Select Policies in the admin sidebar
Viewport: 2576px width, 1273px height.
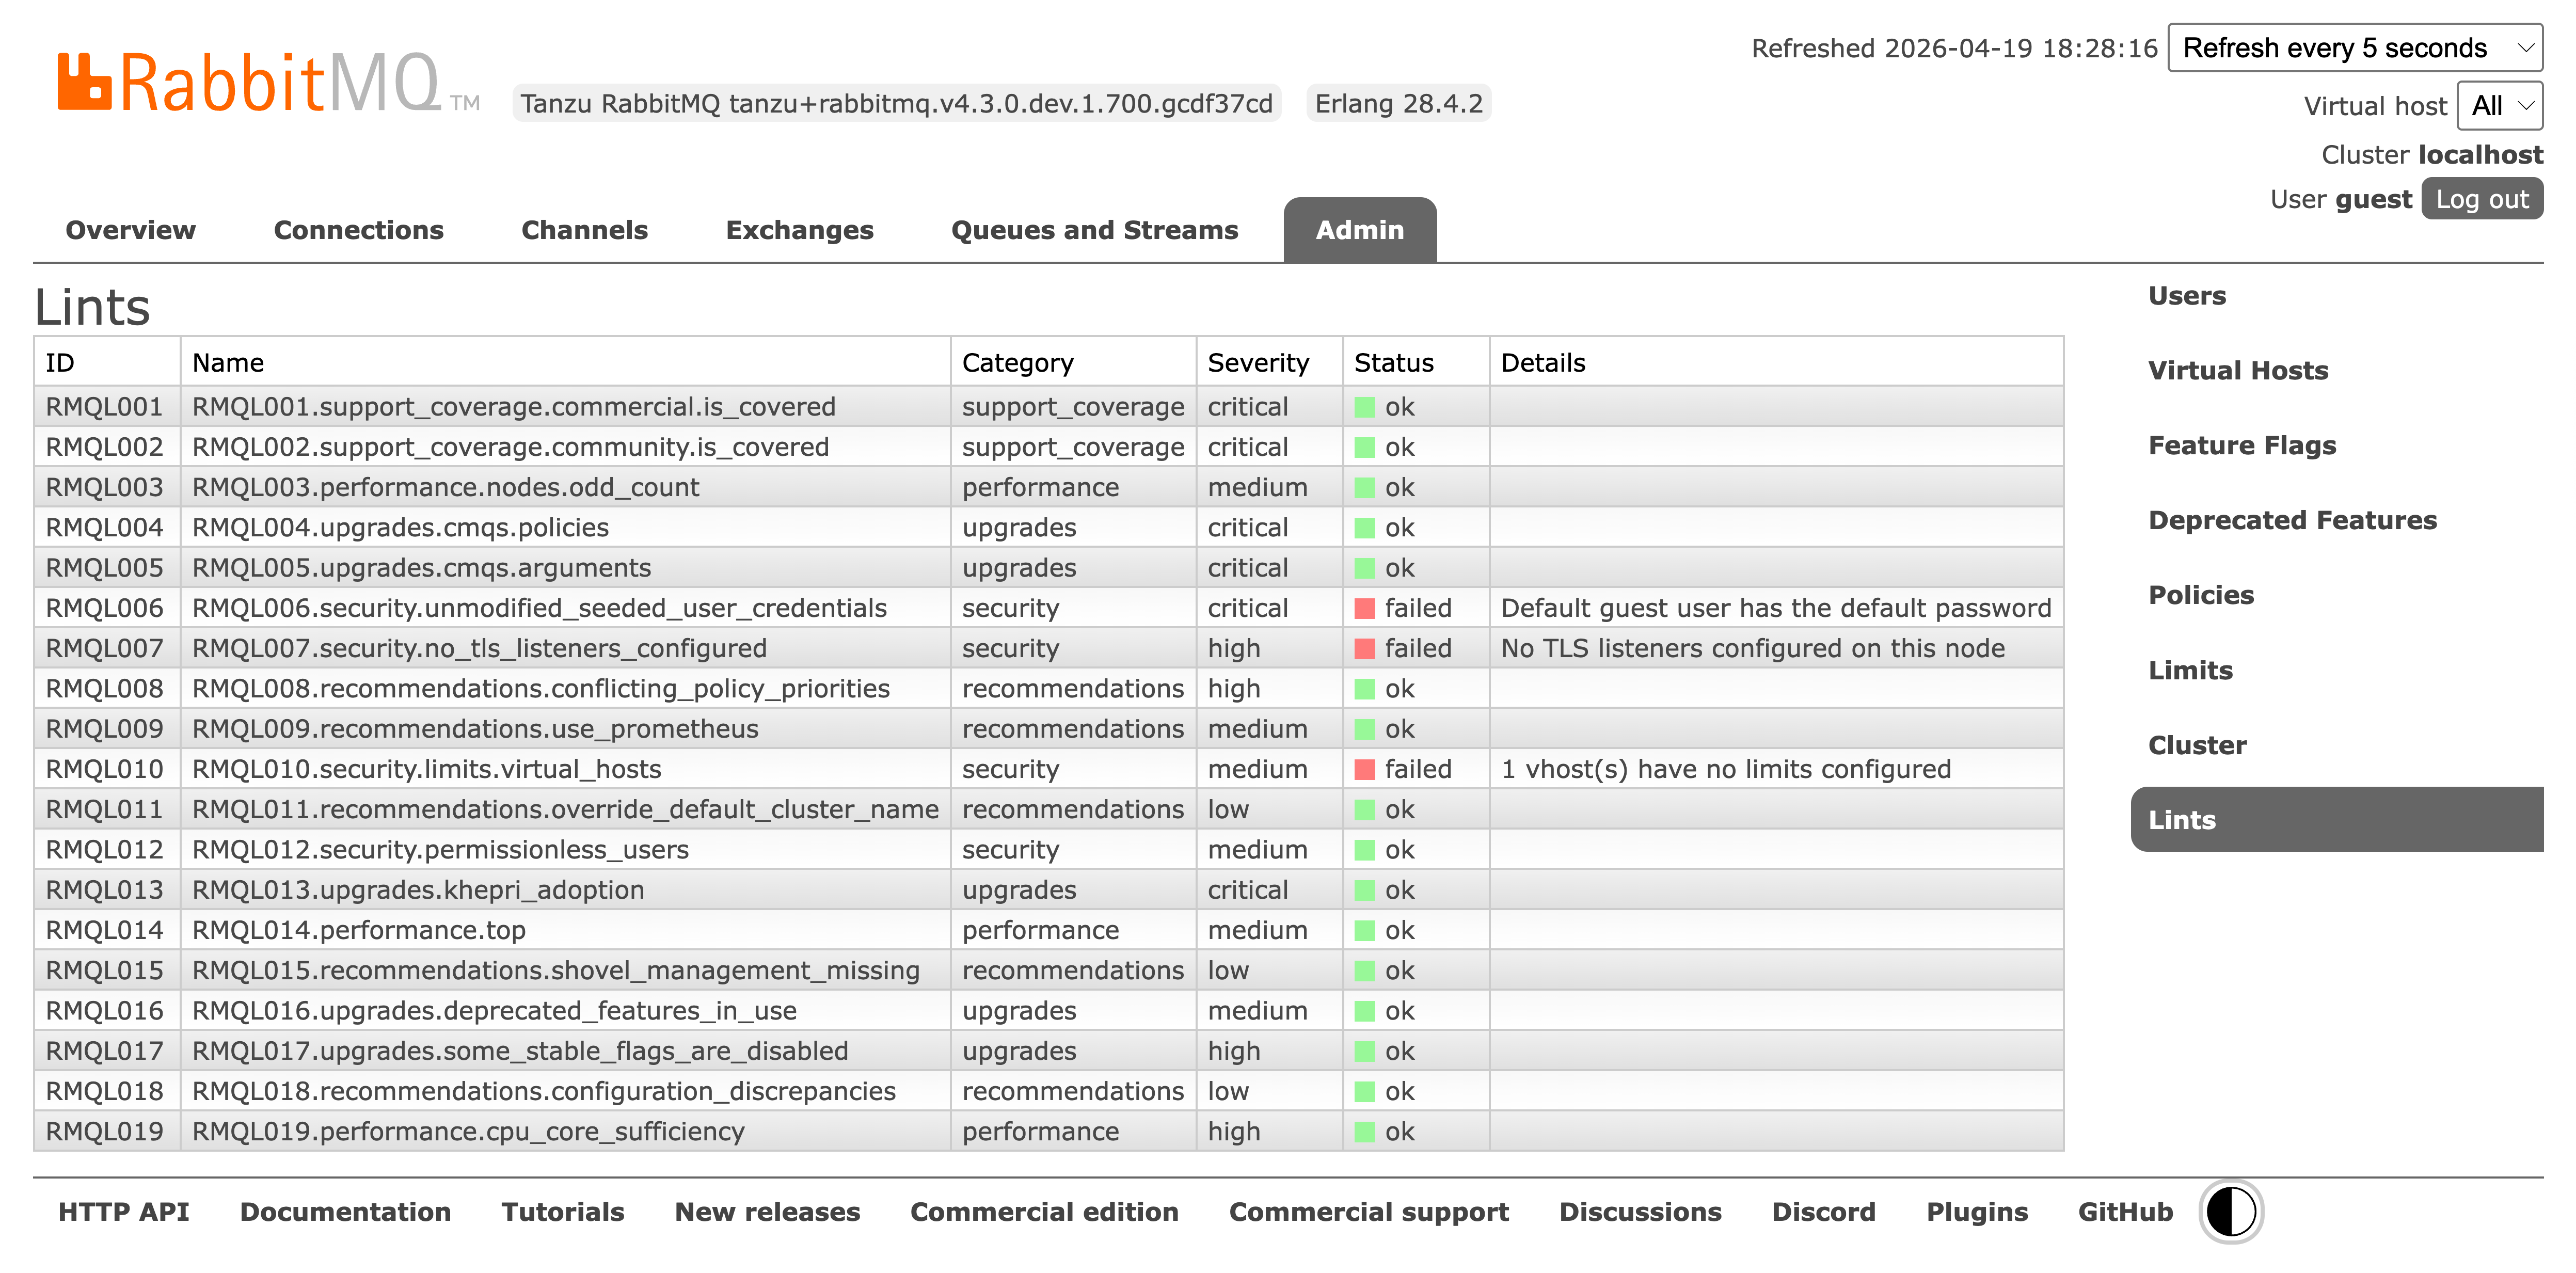[2200, 595]
